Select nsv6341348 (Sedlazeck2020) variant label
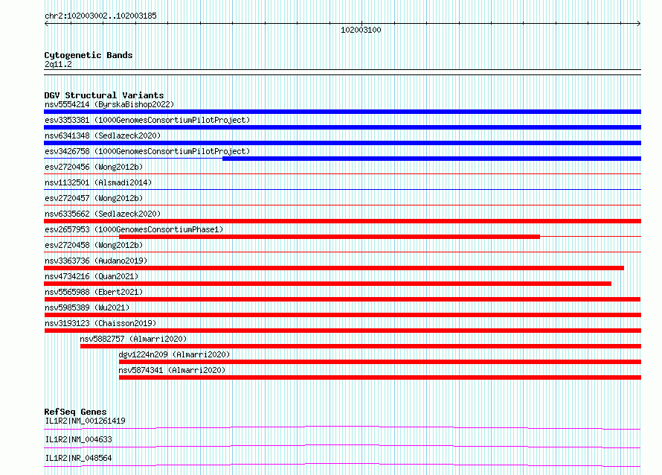Viewport: 662px width, 475px height. [x=103, y=136]
